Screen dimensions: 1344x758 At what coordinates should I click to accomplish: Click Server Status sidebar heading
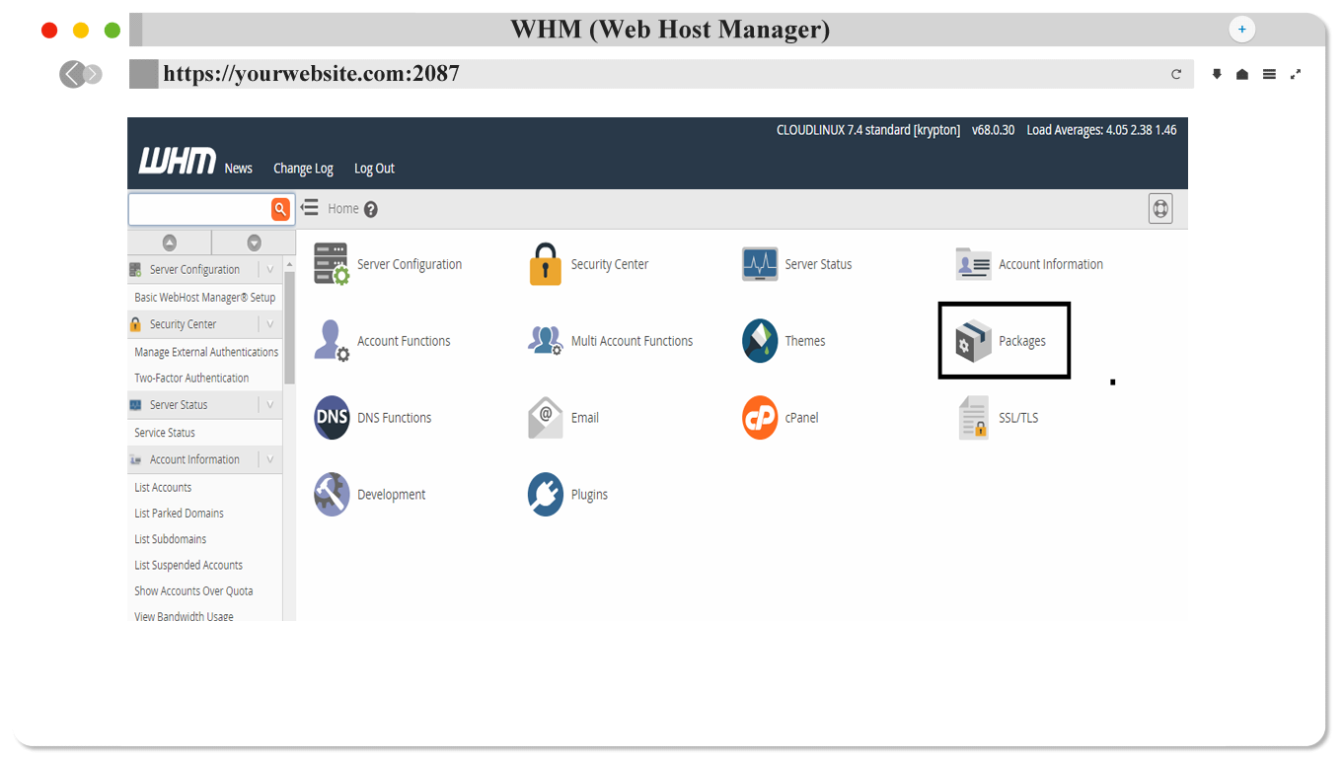179,405
